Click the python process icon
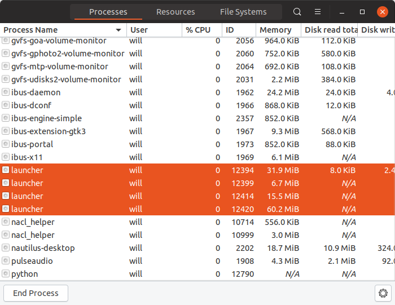 click(6, 274)
